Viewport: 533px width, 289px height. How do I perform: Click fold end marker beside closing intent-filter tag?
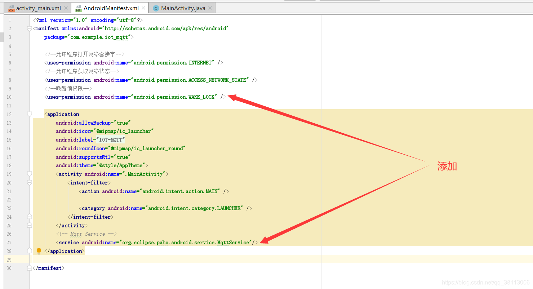(30, 217)
